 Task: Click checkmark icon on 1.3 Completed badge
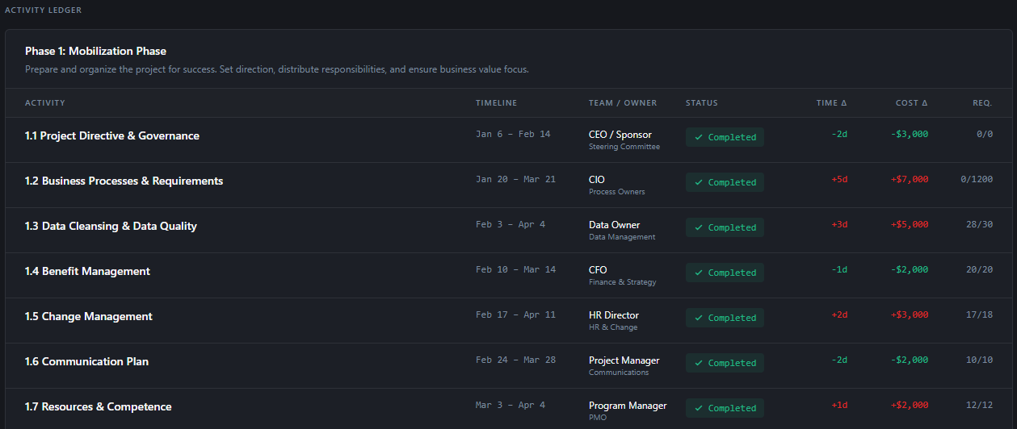698,228
